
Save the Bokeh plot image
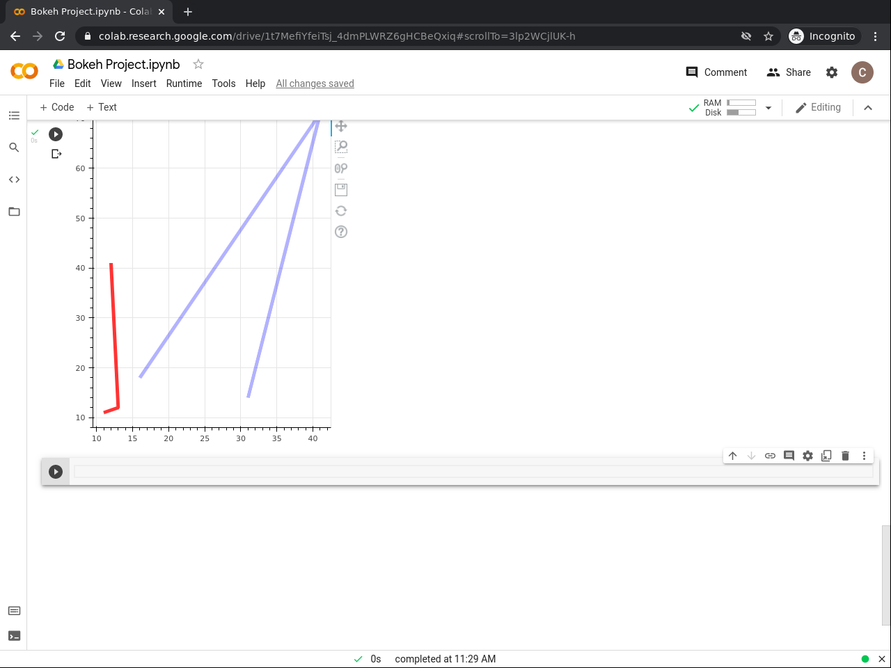pyautogui.click(x=341, y=189)
